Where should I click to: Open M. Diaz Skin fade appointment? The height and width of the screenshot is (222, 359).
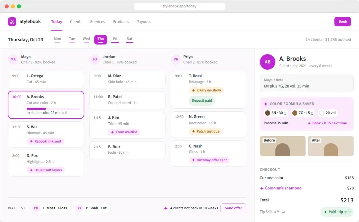pyautogui.click(x=127, y=79)
